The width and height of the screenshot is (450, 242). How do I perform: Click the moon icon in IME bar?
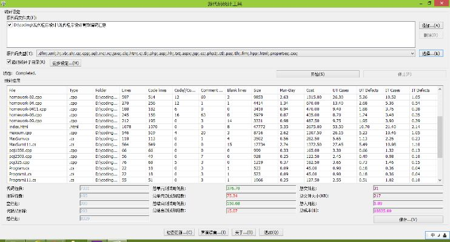tap(439, 235)
